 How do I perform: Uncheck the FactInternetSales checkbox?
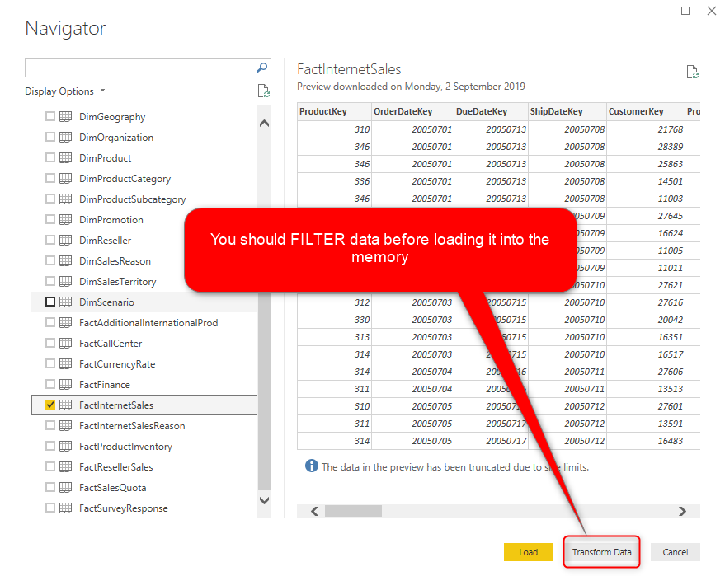50,405
